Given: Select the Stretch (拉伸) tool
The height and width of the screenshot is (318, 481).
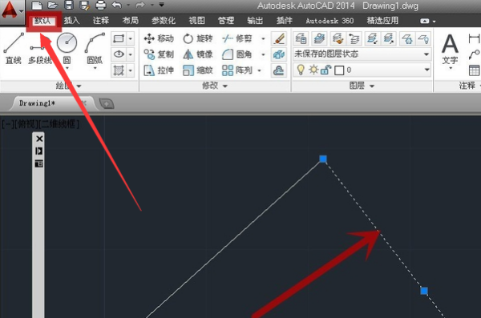Looking at the screenshot, I should (159, 70).
